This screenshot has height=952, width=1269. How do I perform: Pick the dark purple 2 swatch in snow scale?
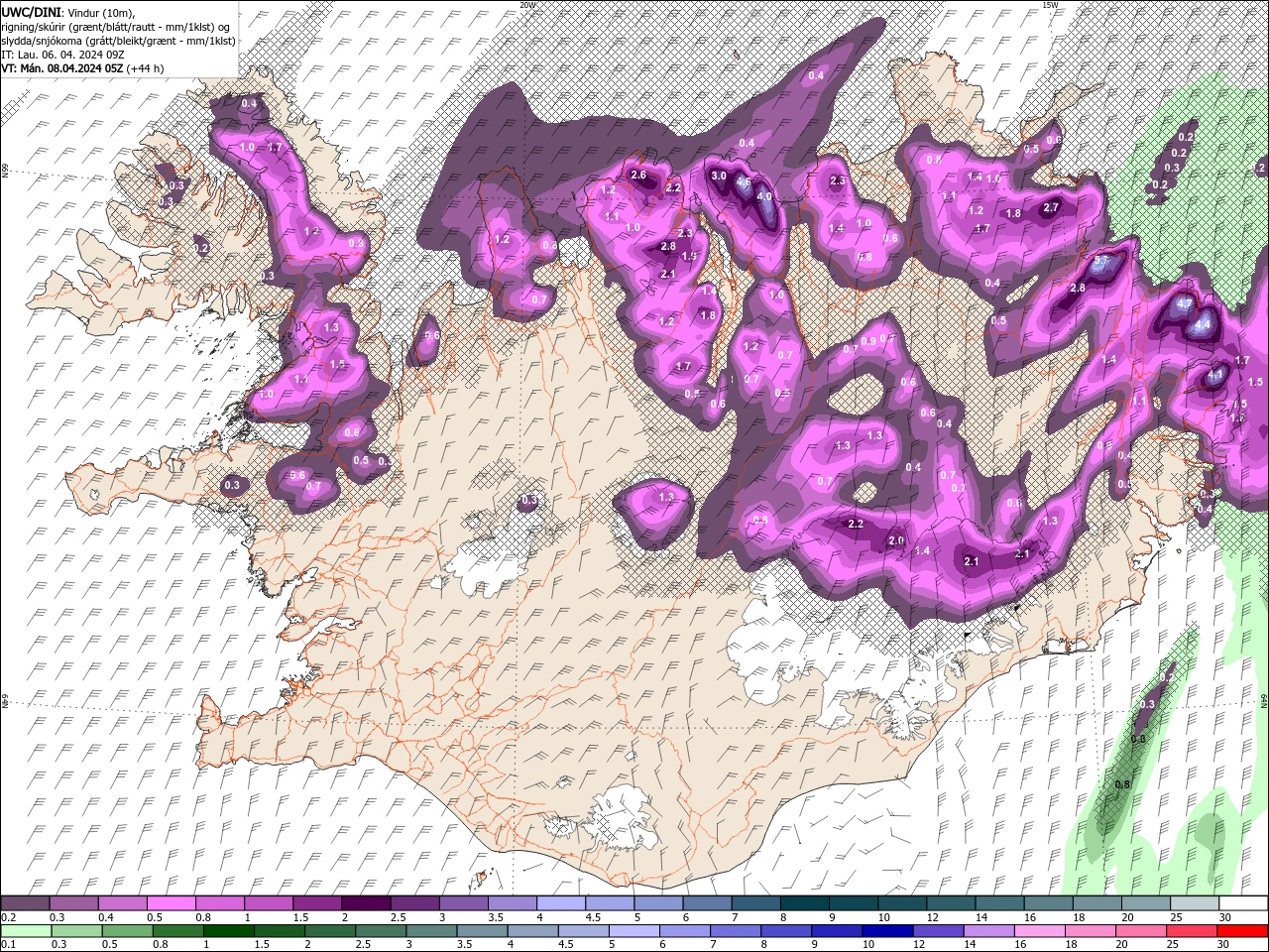click(366, 903)
